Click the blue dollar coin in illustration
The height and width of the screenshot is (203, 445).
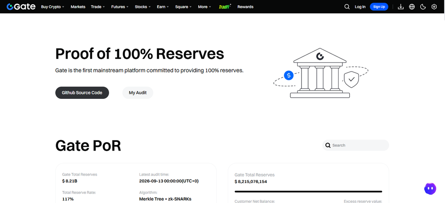289,75
